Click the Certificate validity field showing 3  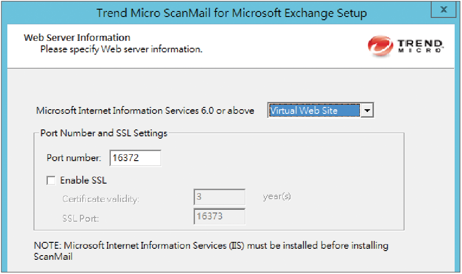tap(220, 197)
